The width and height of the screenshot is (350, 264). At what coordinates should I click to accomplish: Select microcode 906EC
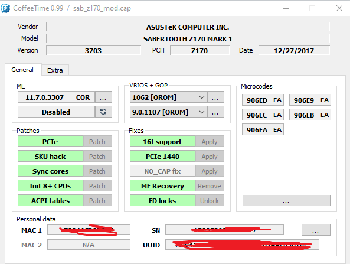click(x=257, y=115)
